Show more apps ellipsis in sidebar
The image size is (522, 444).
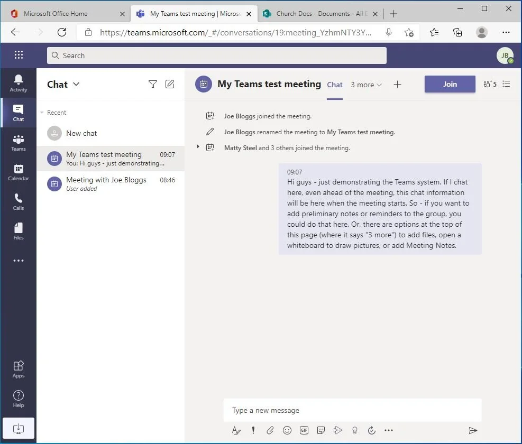(19, 261)
